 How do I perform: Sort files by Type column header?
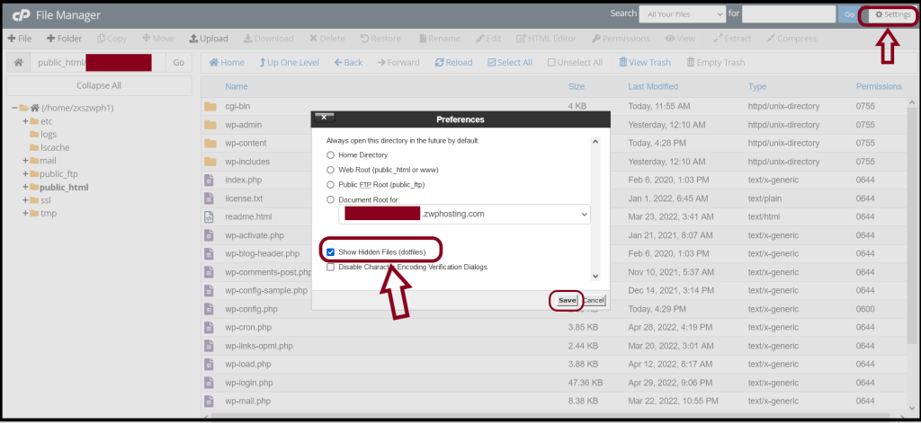(757, 87)
